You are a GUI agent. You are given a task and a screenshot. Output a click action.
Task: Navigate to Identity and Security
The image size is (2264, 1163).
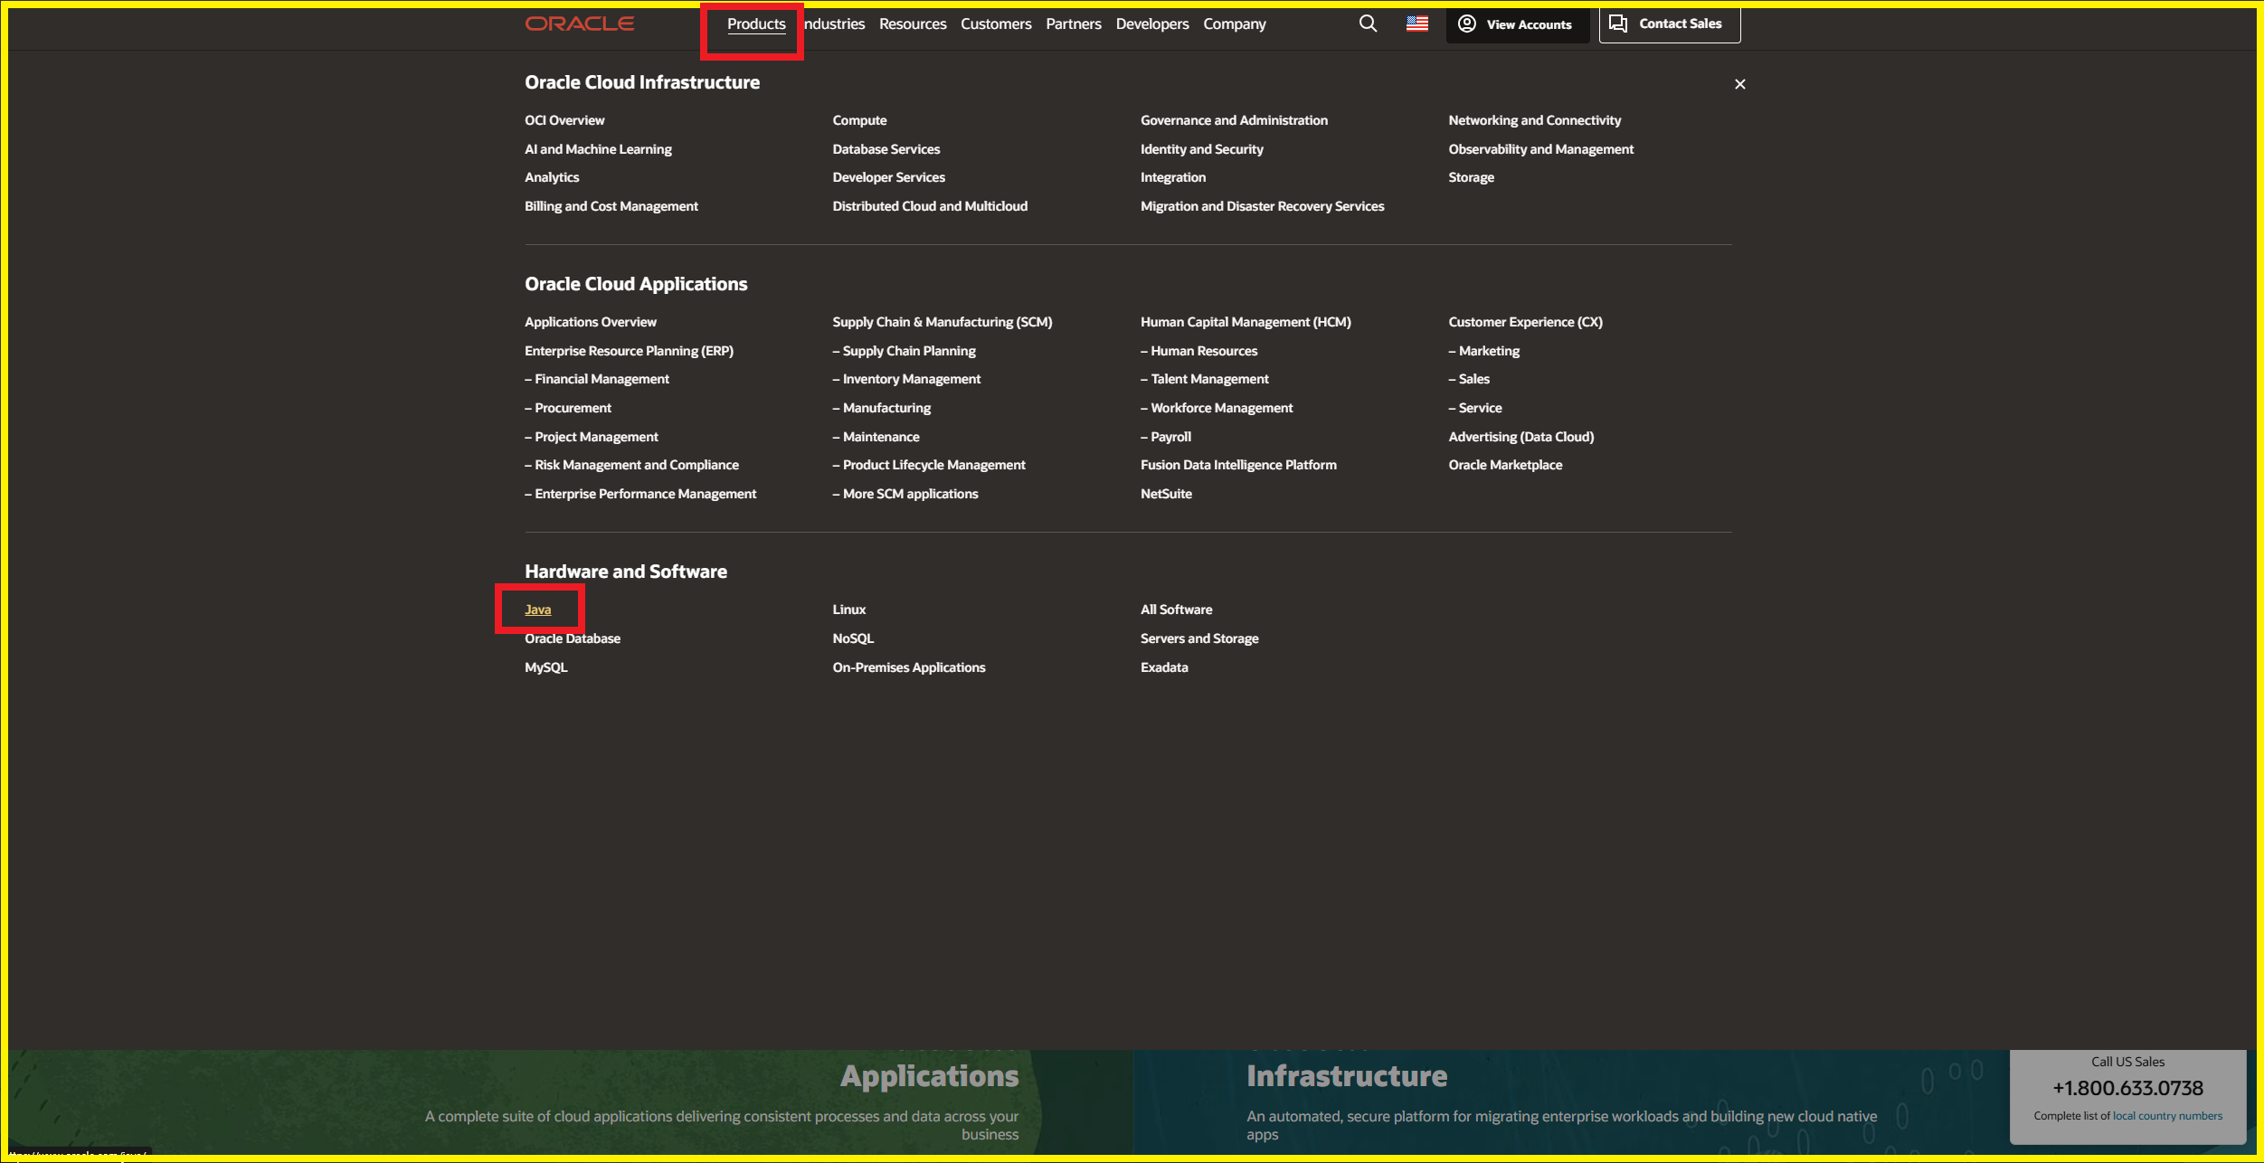point(1201,149)
